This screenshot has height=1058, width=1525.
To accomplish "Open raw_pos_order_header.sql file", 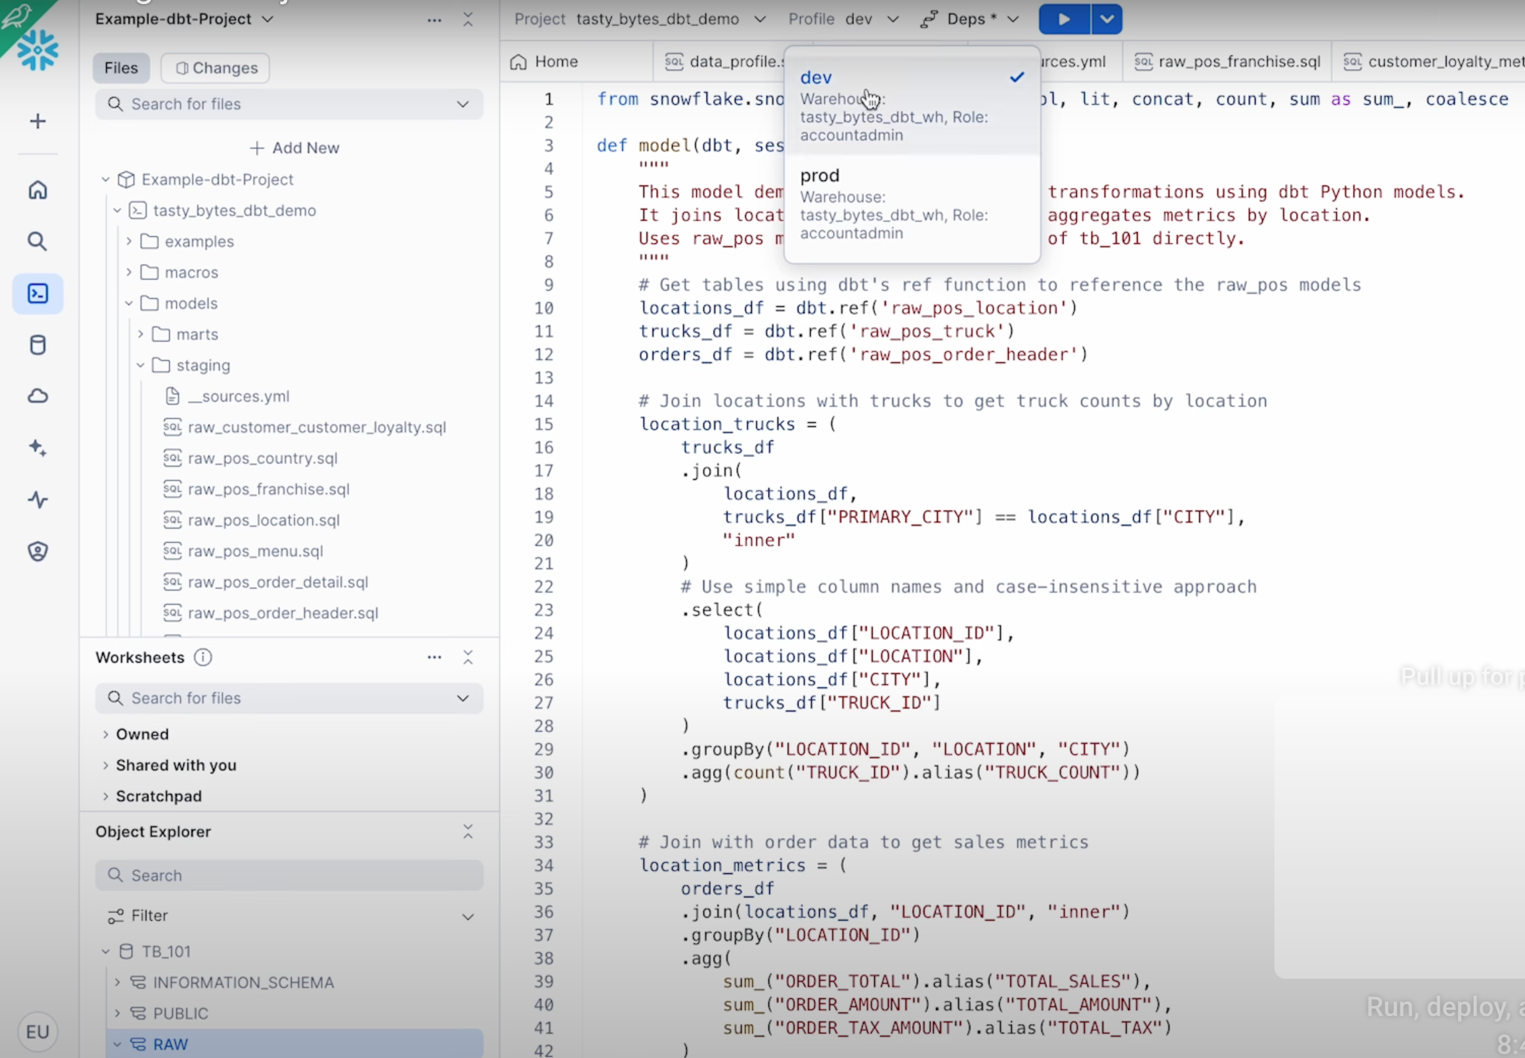I will click(271, 613).
